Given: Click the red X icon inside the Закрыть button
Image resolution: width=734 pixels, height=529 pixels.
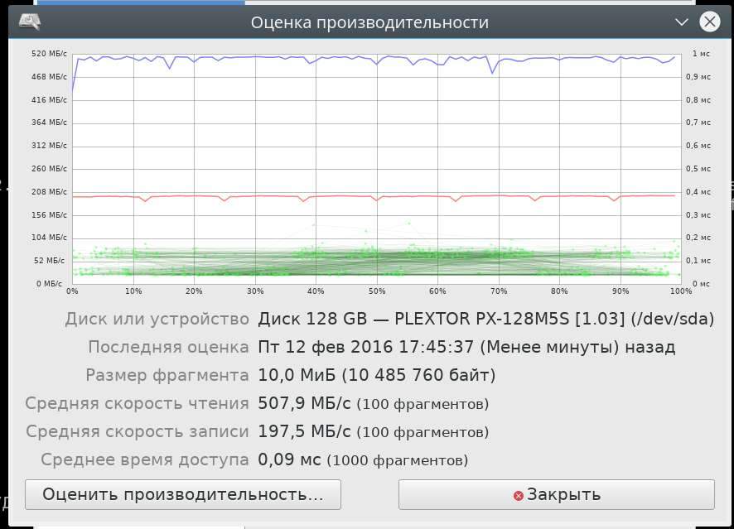Looking at the screenshot, I should click(x=517, y=493).
